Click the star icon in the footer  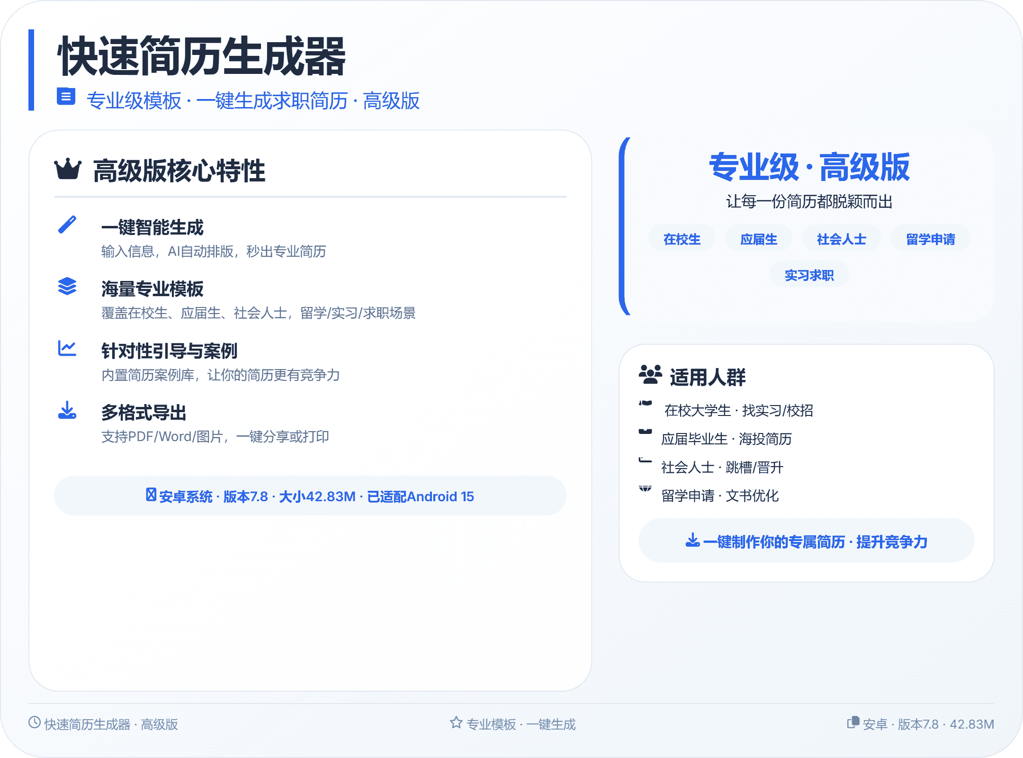[456, 722]
